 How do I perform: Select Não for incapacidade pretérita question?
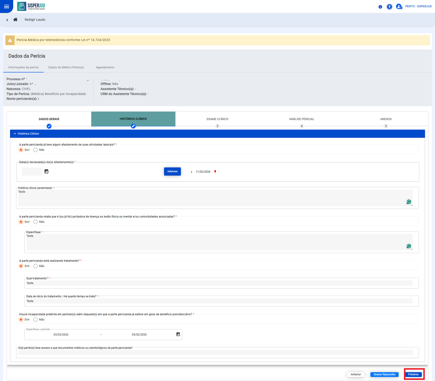pyautogui.click(x=36, y=319)
